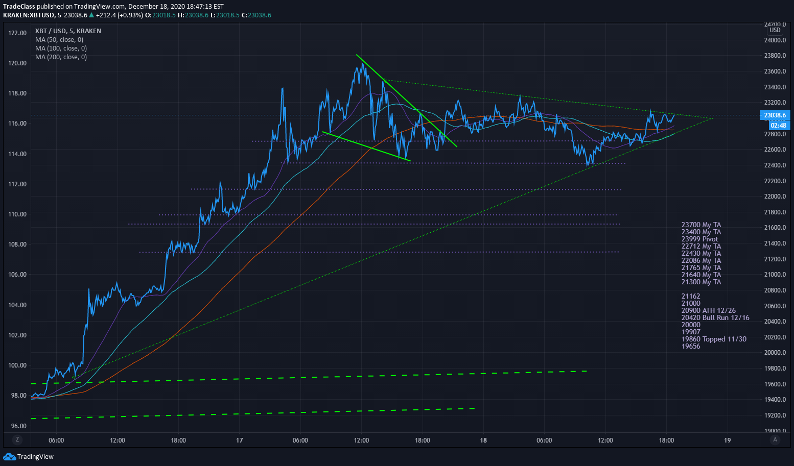Image resolution: width=794 pixels, height=466 pixels.
Task: Click the TradingView wordmark at bottom-left
Action: point(35,457)
